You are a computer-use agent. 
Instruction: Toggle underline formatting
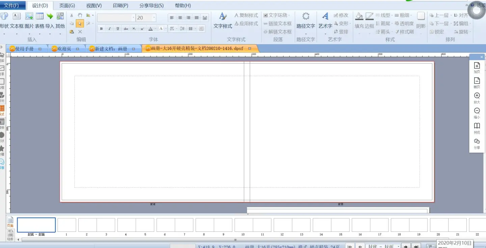pyautogui.click(x=117, y=29)
